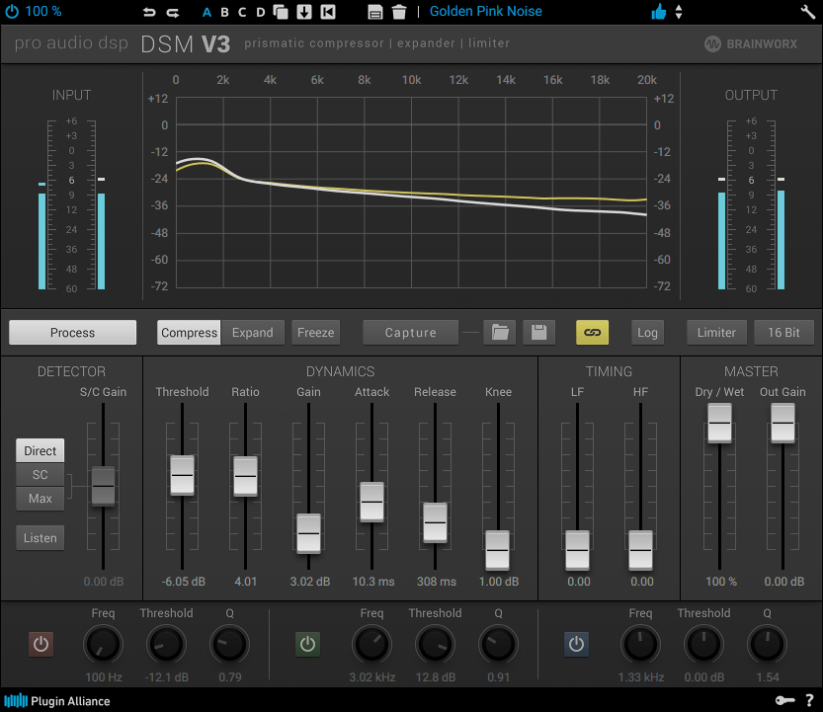
Task: Select preset slot B
Action: (225, 12)
